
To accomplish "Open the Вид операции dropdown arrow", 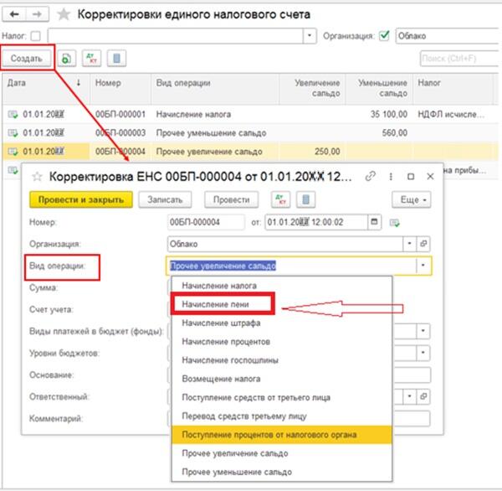I will pyautogui.click(x=425, y=266).
